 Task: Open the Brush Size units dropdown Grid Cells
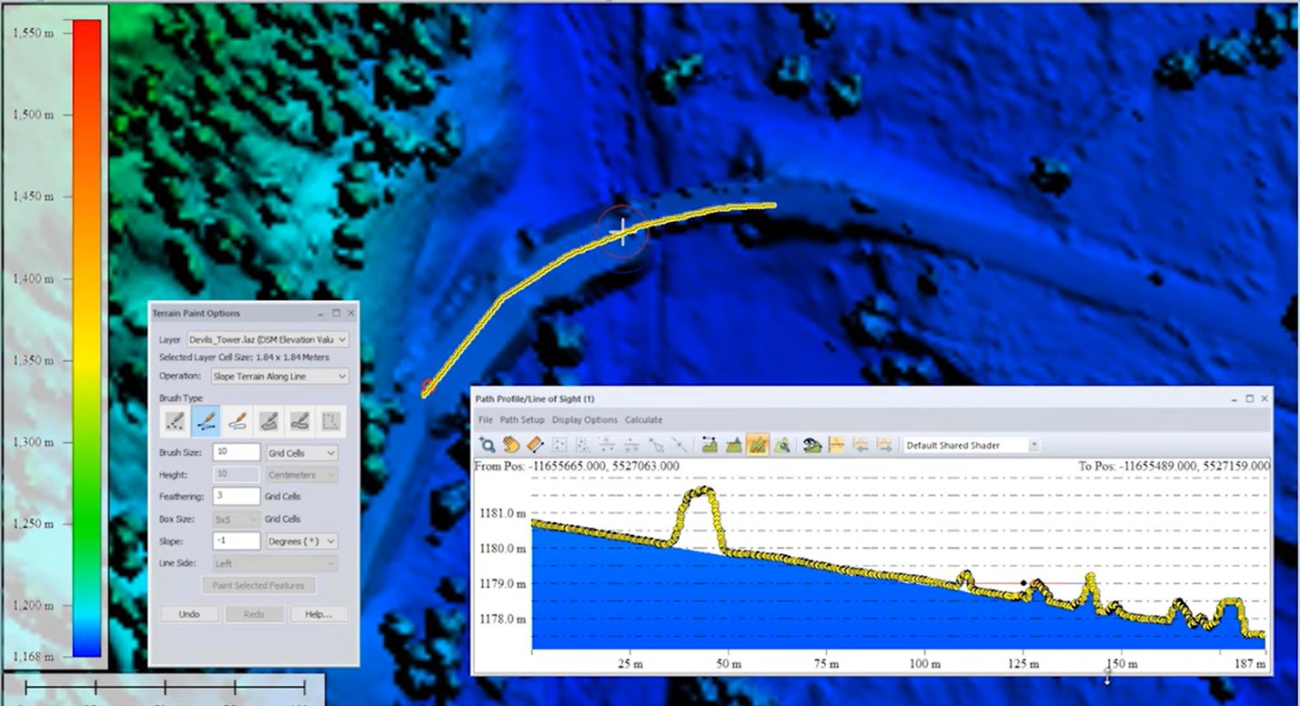click(x=302, y=452)
